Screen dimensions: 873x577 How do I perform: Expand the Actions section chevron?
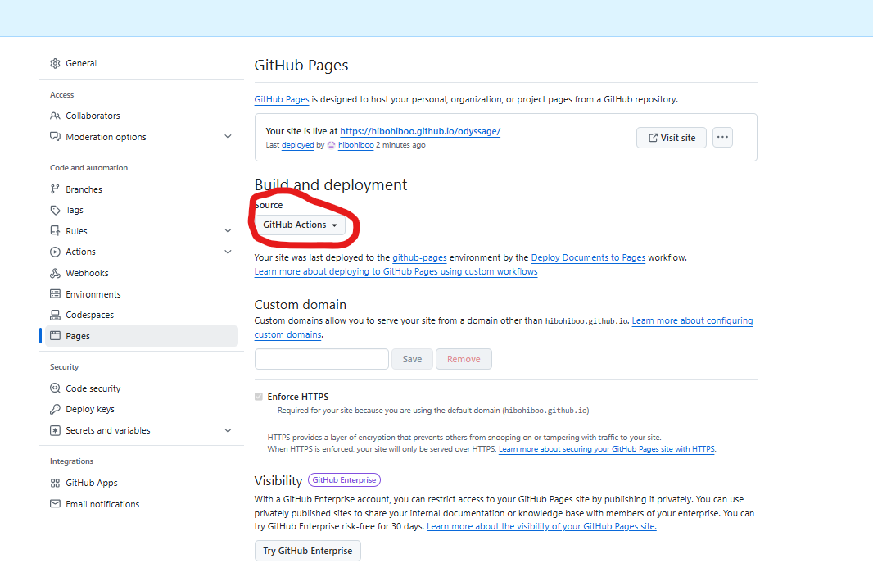click(228, 252)
